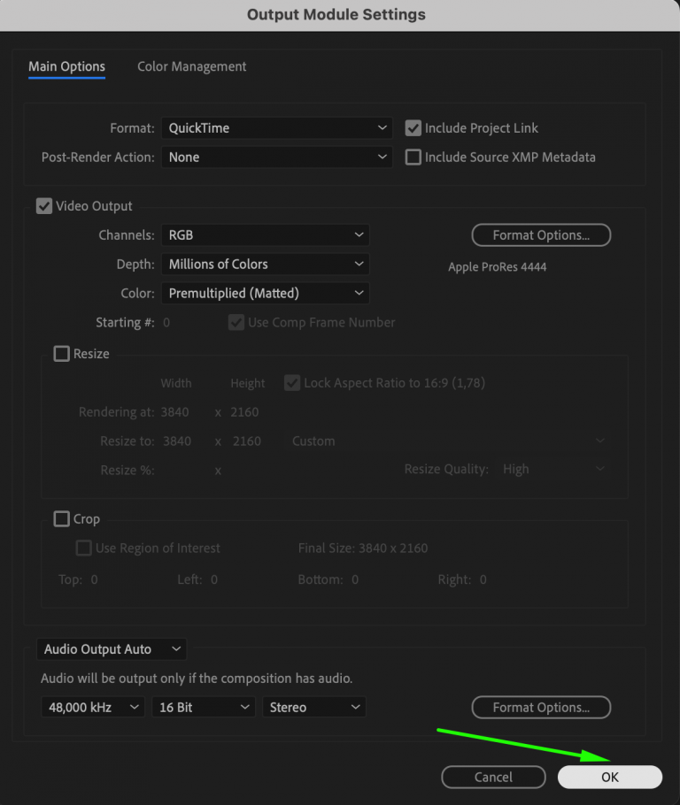Click the Cancel button
Viewport: 680px width, 805px height.
tap(493, 777)
